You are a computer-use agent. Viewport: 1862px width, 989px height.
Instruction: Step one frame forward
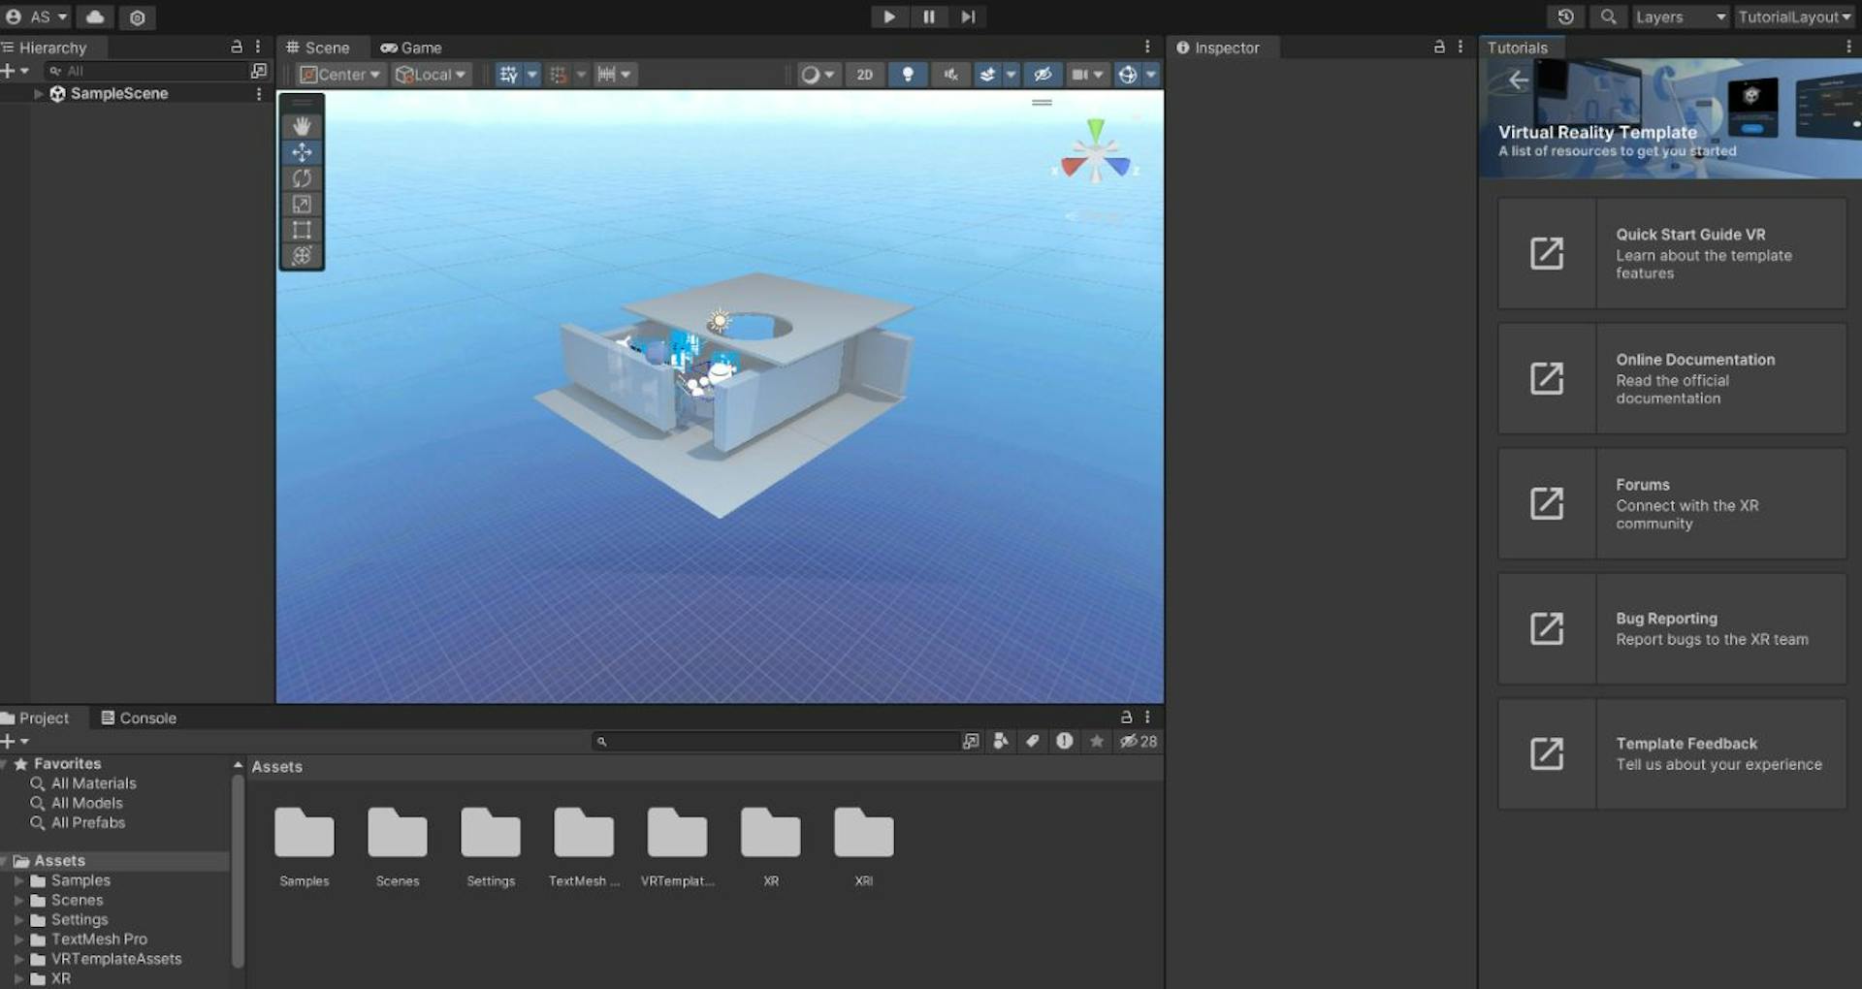point(967,16)
